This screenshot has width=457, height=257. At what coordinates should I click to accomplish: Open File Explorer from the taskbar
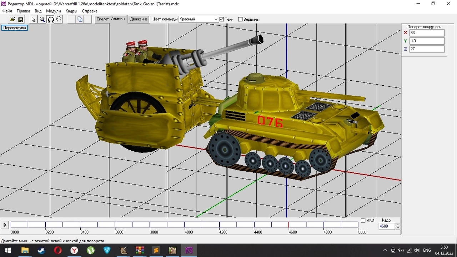(25, 250)
